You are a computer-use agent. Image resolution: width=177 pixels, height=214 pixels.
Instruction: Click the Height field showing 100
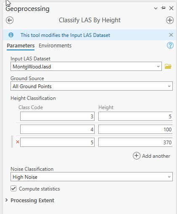pos(135,129)
